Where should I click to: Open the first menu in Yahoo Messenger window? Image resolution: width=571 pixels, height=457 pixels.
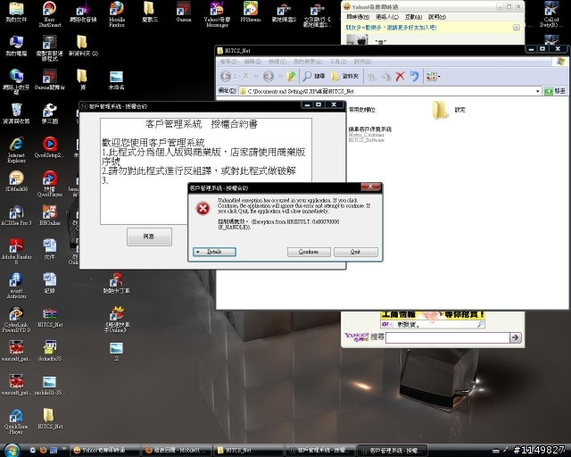coord(358,17)
